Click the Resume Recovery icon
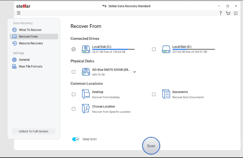 click(x=14, y=43)
